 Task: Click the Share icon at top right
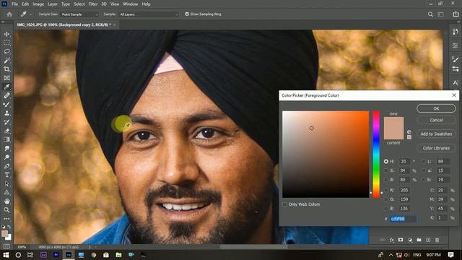coord(456,14)
